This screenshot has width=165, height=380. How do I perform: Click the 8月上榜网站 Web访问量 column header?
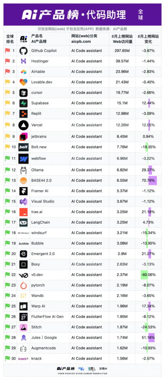click(x=122, y=39)
